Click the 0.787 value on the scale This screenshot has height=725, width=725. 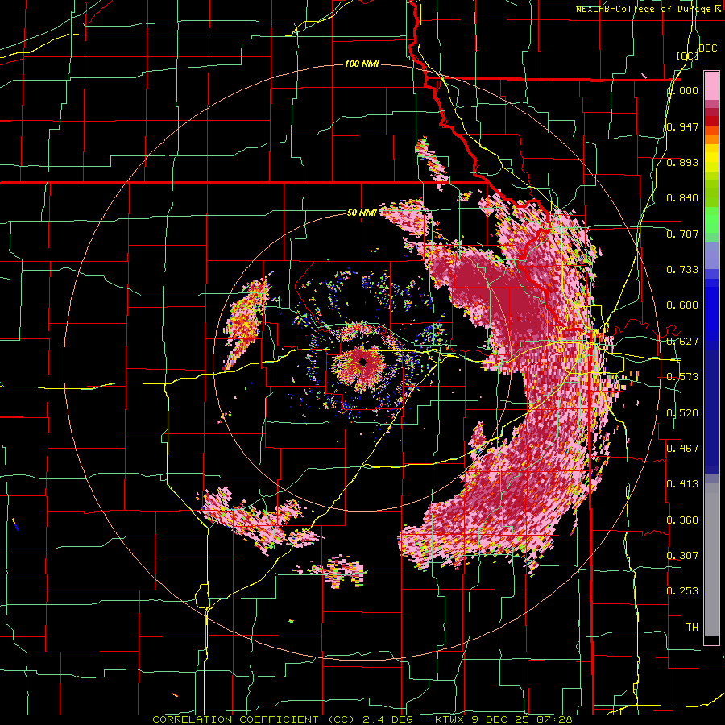click(682, 234)
